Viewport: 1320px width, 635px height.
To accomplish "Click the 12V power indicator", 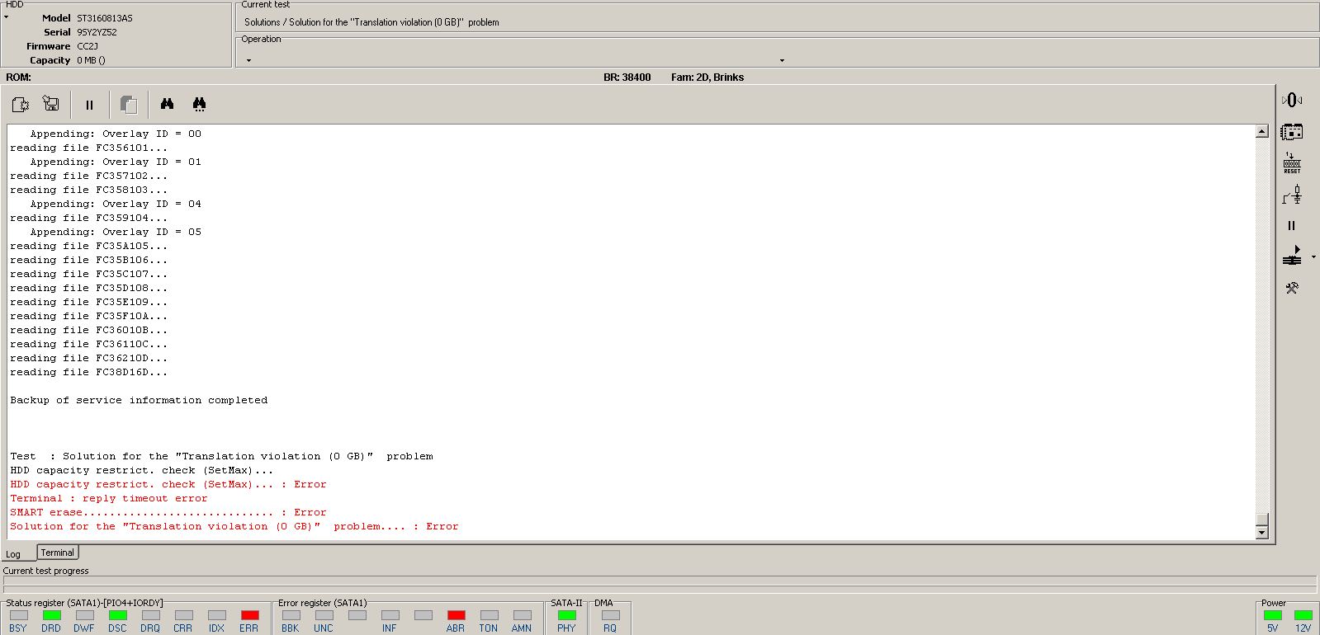I will [1303, 615].
